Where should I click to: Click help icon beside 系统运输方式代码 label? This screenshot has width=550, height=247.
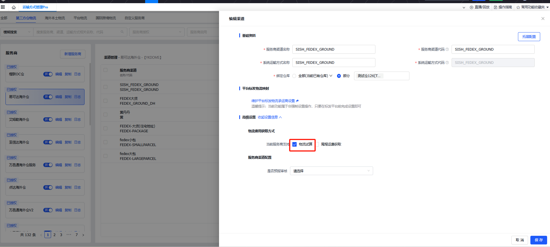point(447,63)
